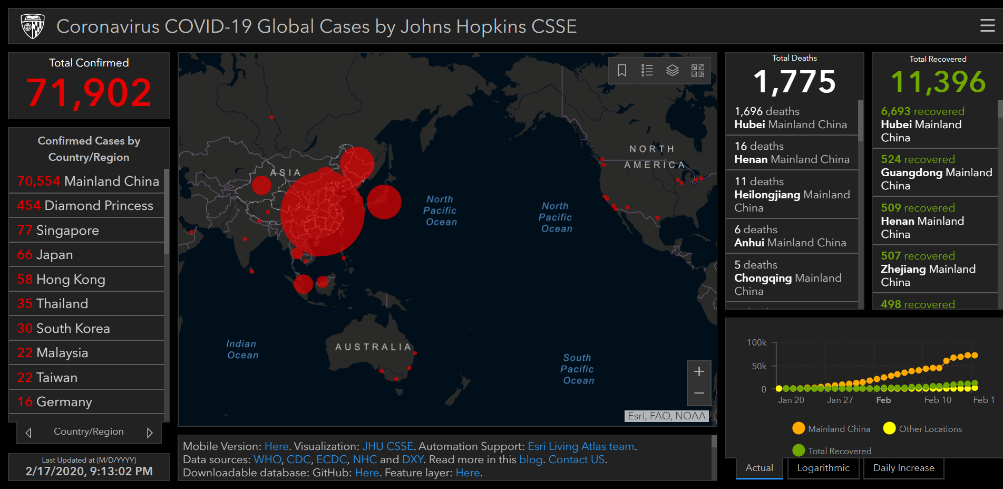Click the Johns Hopkins shield logo

coord(33,26)
